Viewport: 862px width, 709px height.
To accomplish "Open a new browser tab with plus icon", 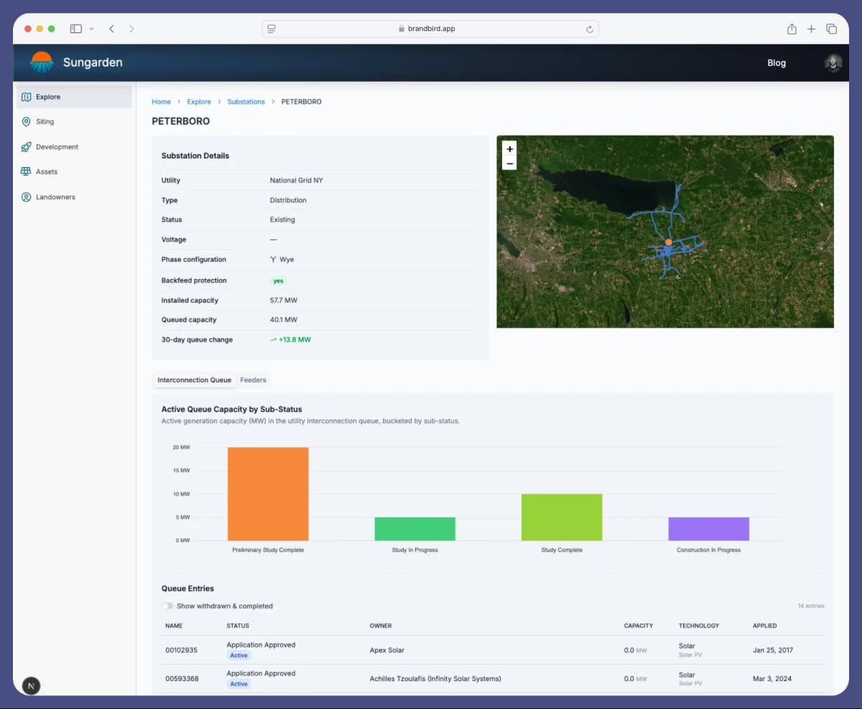I will pyautogui.click(x=811, y=29).
